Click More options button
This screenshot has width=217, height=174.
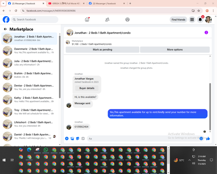pos(175,50)
